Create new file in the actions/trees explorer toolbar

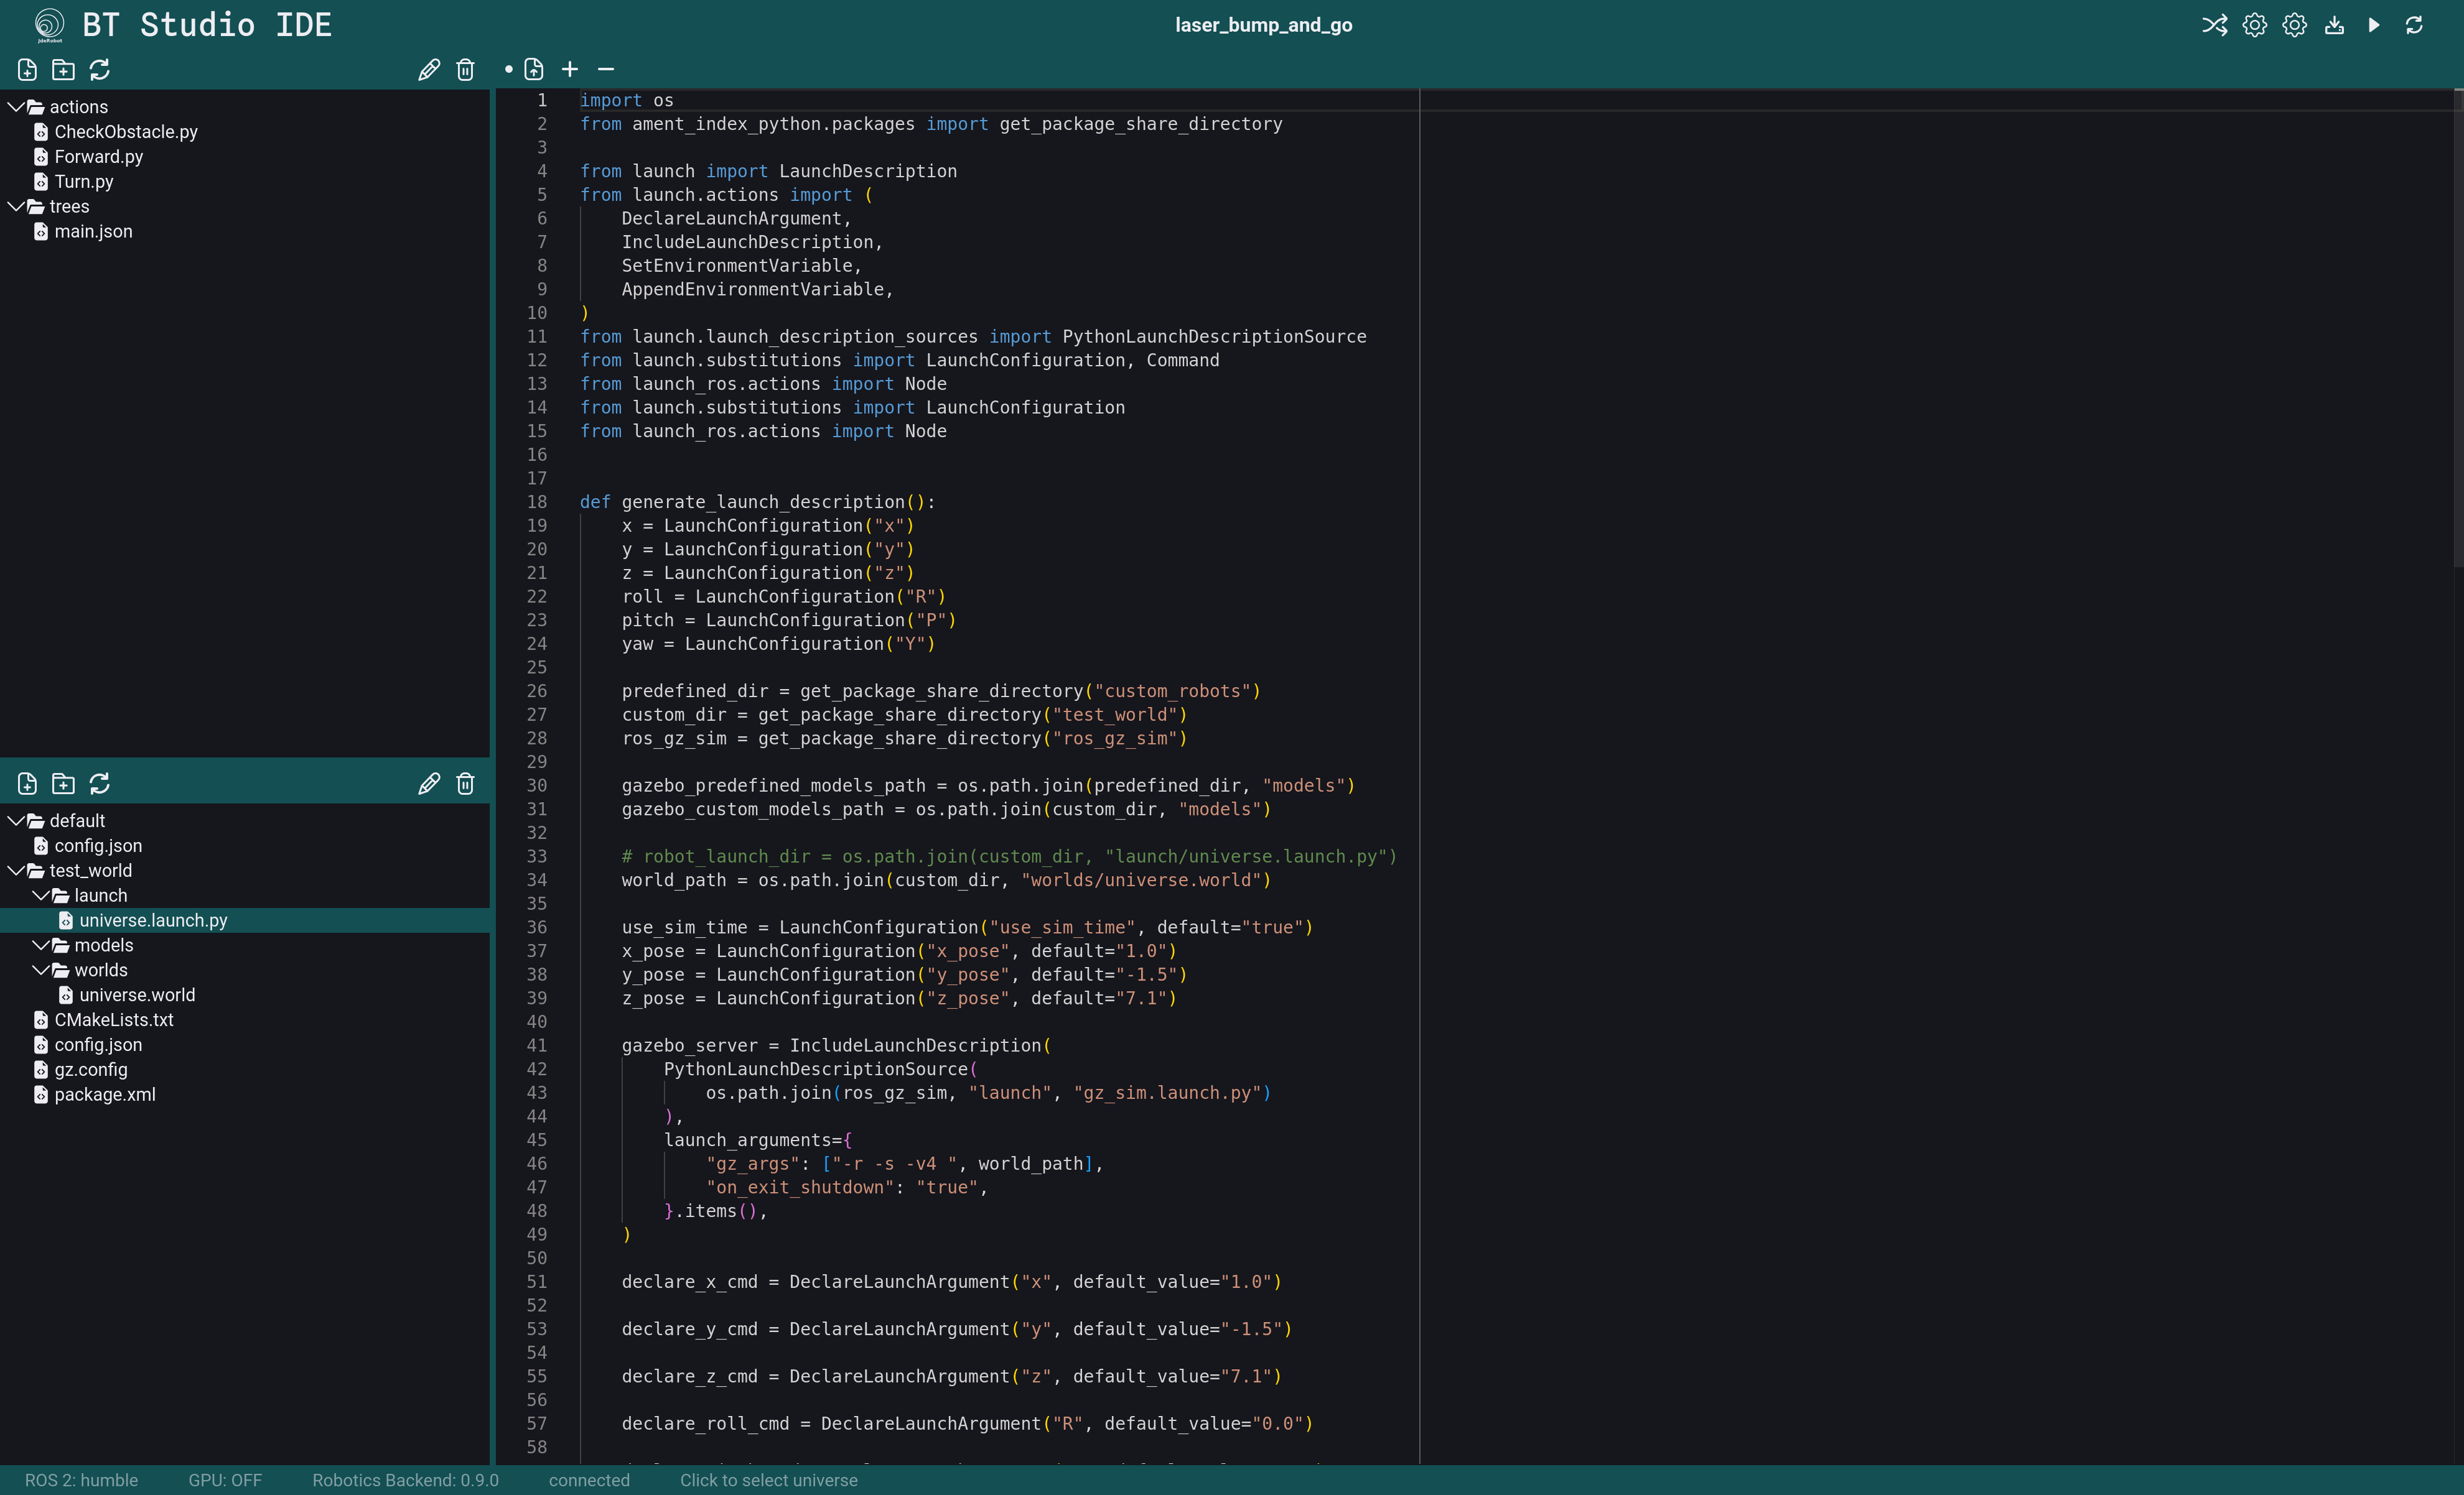[27, 70]
